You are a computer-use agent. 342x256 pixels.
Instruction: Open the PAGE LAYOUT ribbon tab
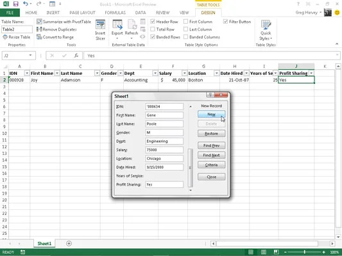[82, 13]
